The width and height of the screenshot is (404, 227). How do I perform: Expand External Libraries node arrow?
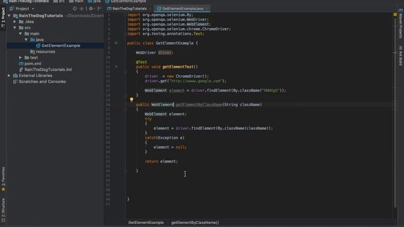tap(9, 76)
